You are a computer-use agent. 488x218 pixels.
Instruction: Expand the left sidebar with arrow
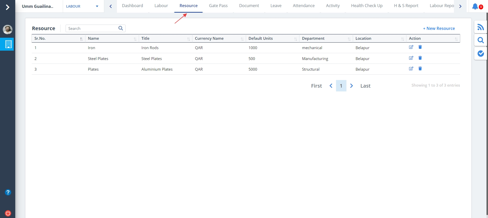8,7
